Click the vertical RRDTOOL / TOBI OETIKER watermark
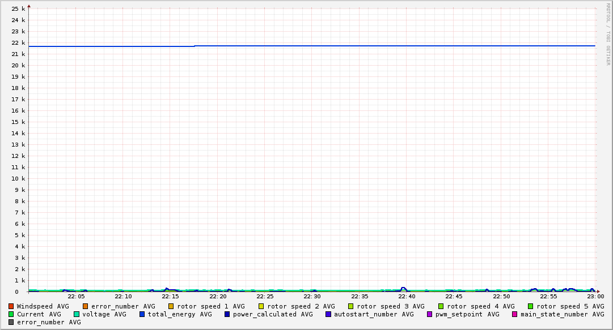613x330 pixels. [x=608, y=34]
